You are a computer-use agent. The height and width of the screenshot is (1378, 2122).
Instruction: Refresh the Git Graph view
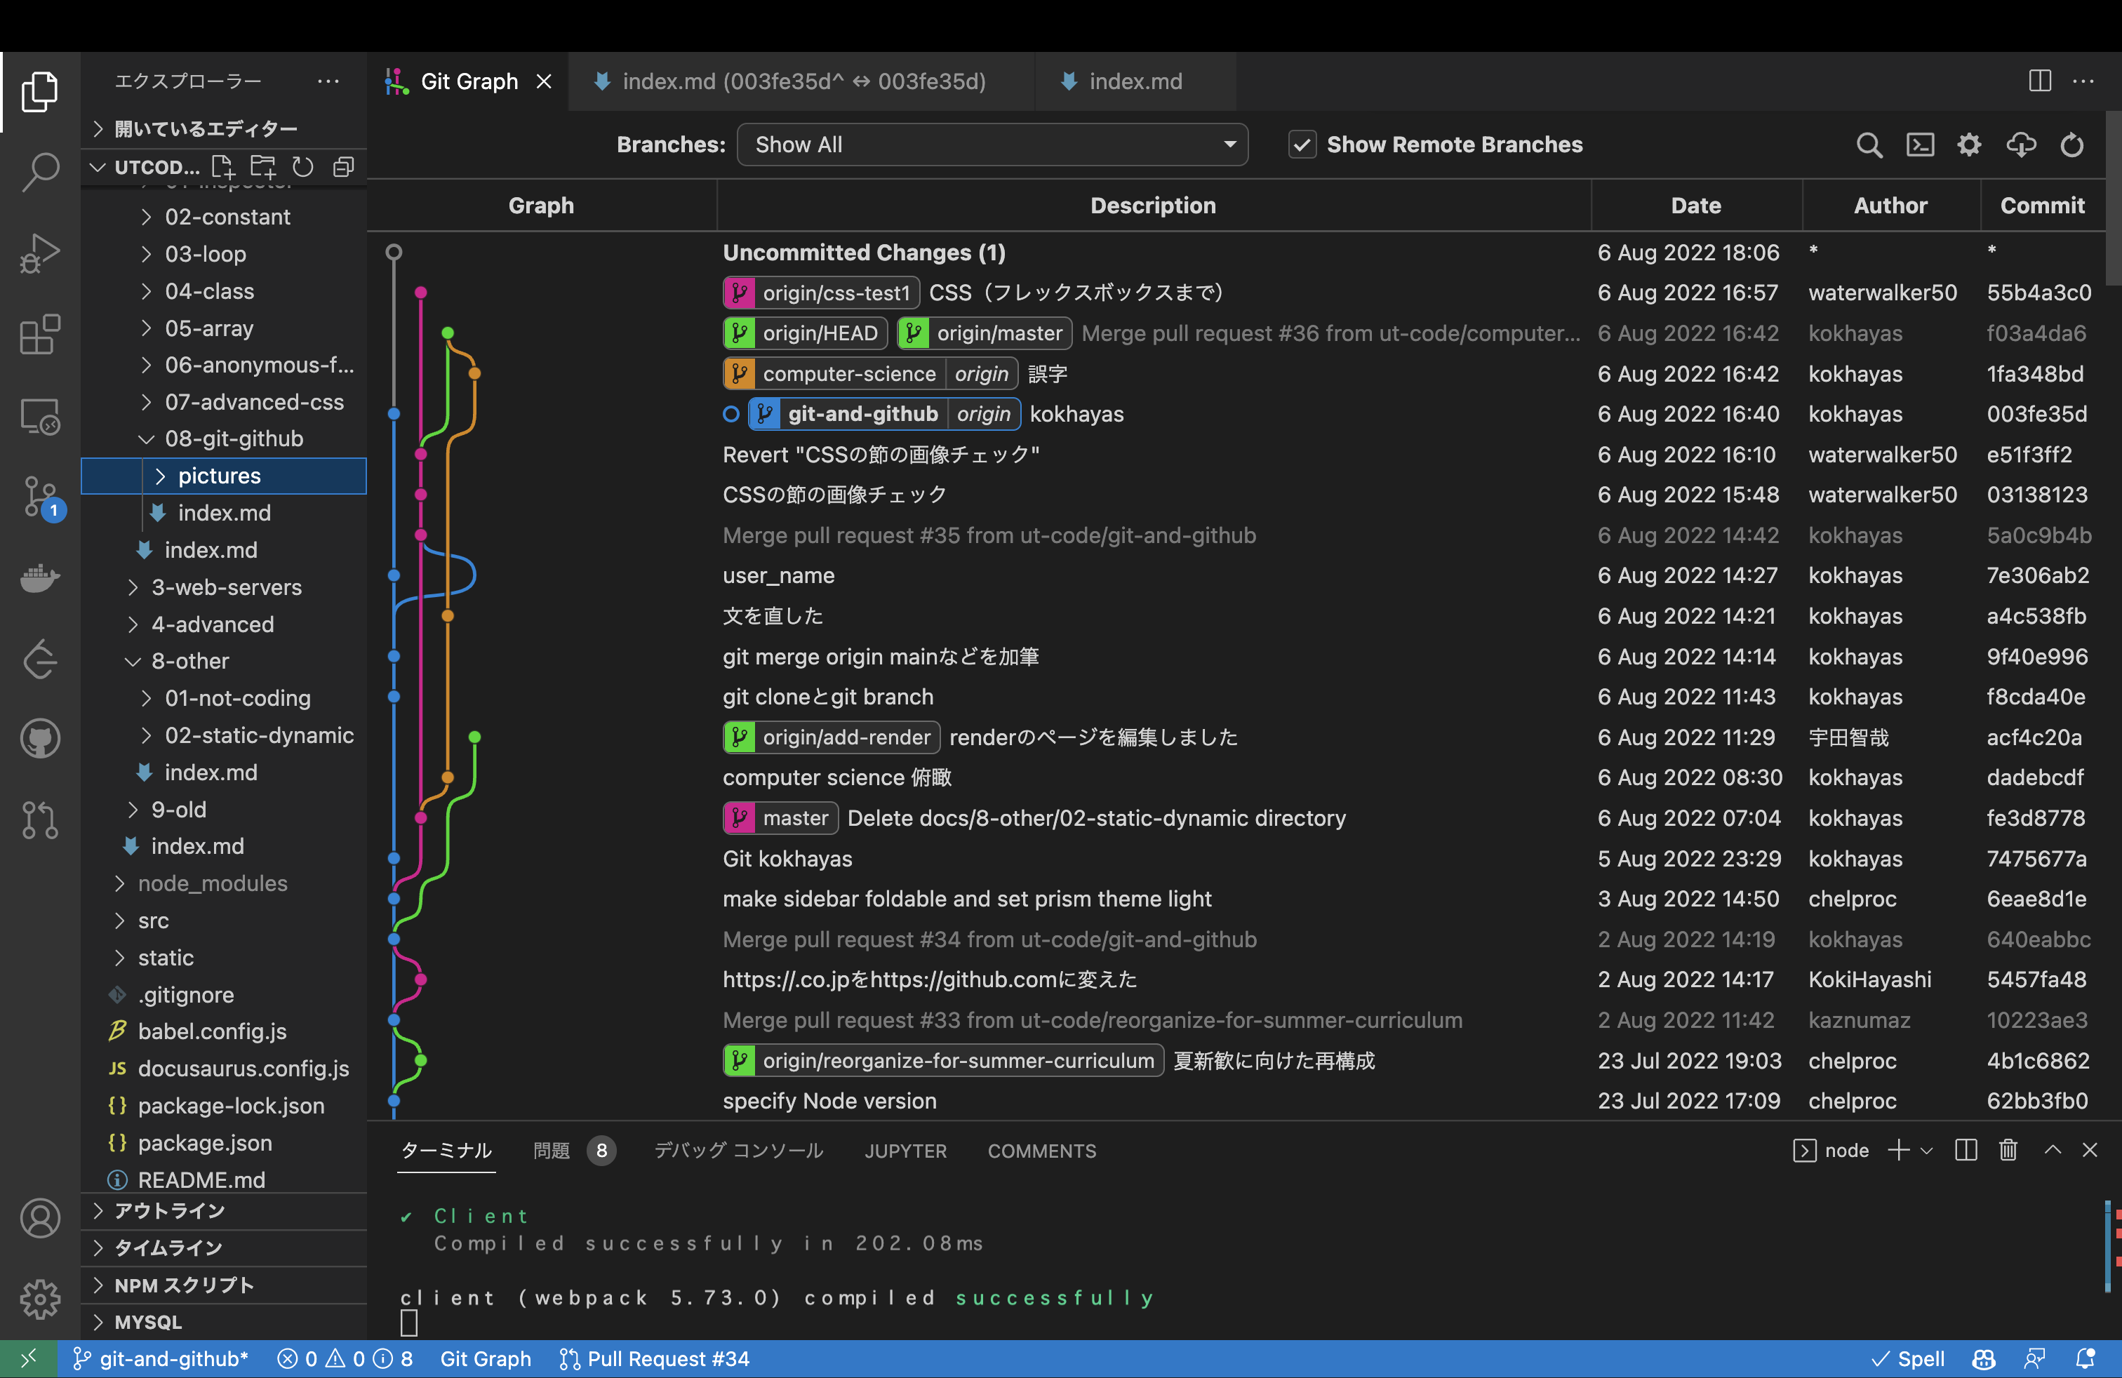2072,145
